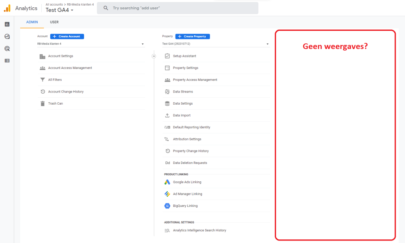The image size is (405, 243).
Task: Open the Test GA4 property switcher in header
Action: point(60,10)
